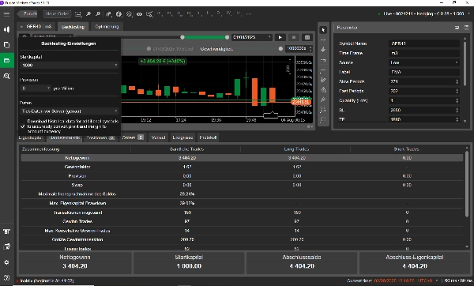Image resolution: width=474 pixels, height=286 pixels.
Task: Select the Nettogewinn statistics row
Action: click(242, 158)
